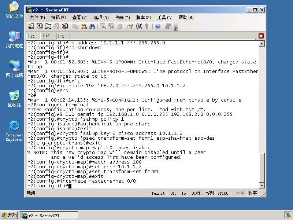Click the Copy toolbar icon
Viewport: 293px width, 220px height.
[x=75, y=26]
